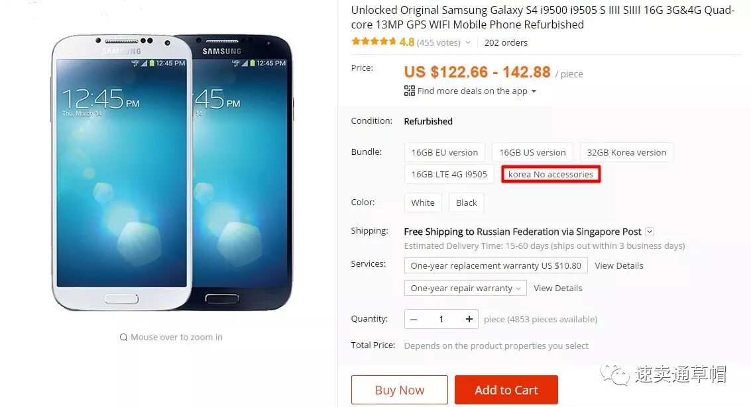Select the 16GB US version bundle
The width and height of the screenshot is (751, 407).
click(533, 153)
